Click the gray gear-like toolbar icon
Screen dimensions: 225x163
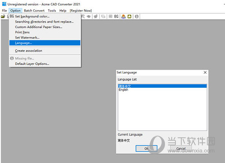click(96, 16)
